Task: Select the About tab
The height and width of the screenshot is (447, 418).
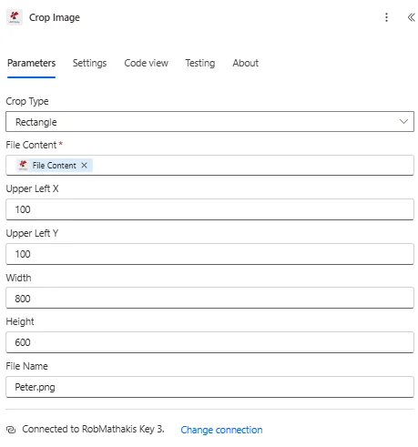Action: click(x=245, y=63)
